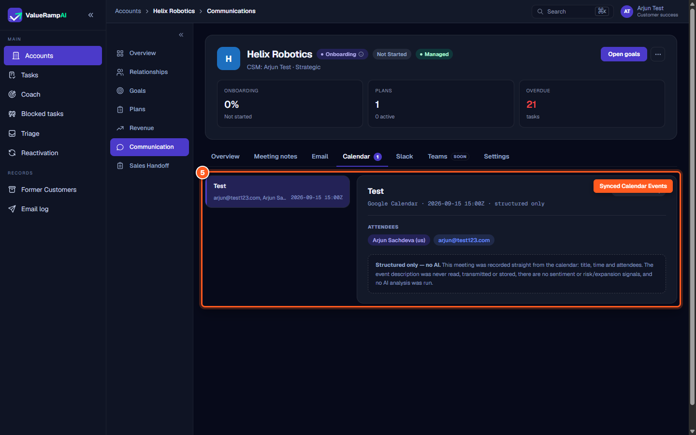Open the Settings tab

(496, 157)
